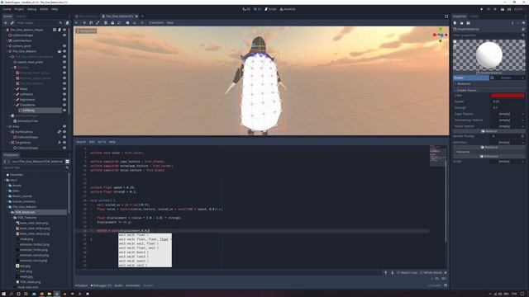Toggle visibility of SoftBody node
Viewport: 529px width, 297px height.
64,110
